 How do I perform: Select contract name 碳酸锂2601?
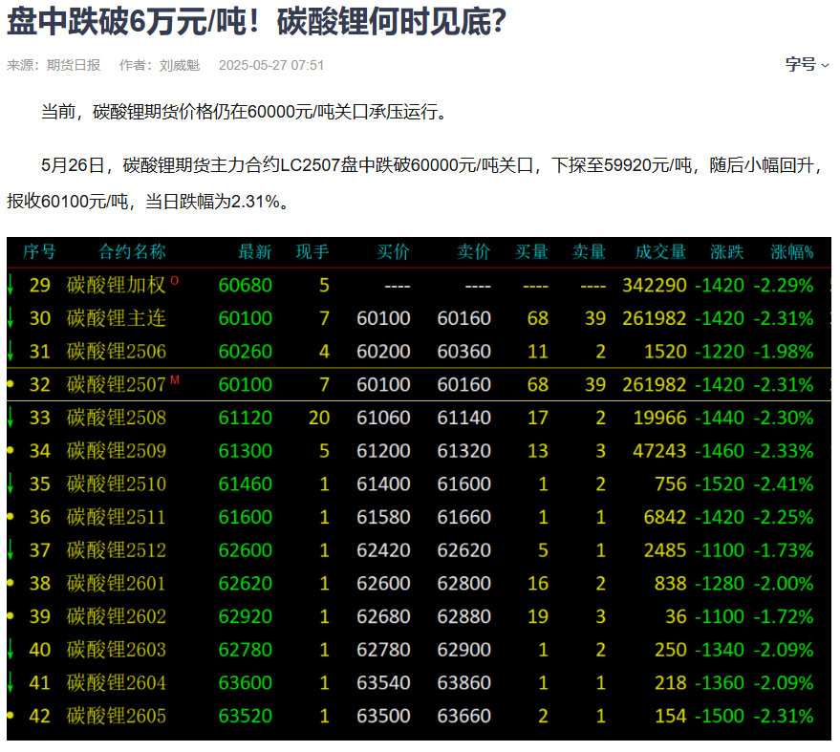click(116, 583)
